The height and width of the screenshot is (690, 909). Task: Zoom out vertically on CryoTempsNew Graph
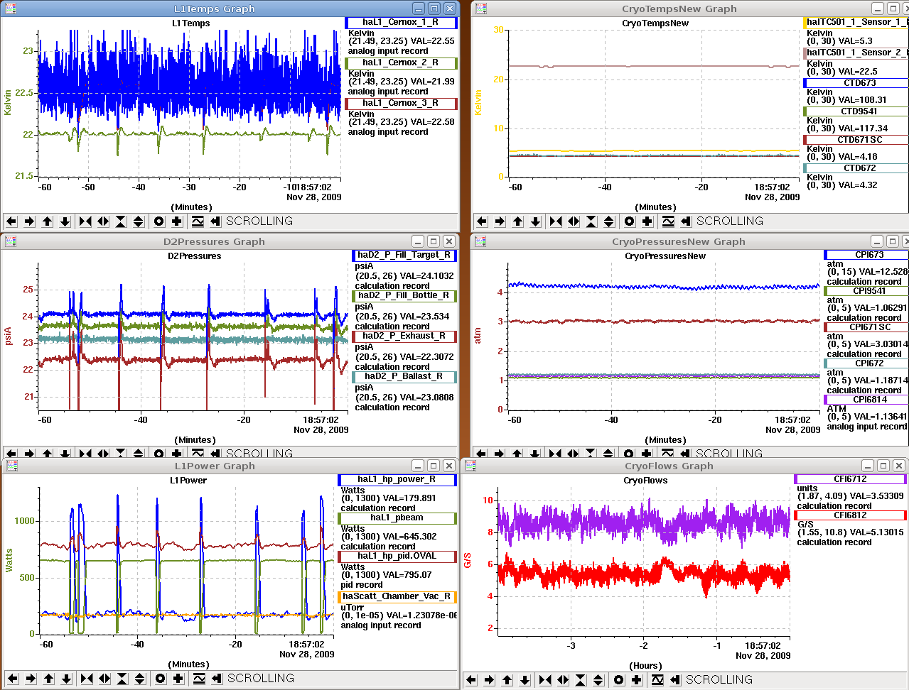(609, 221)
